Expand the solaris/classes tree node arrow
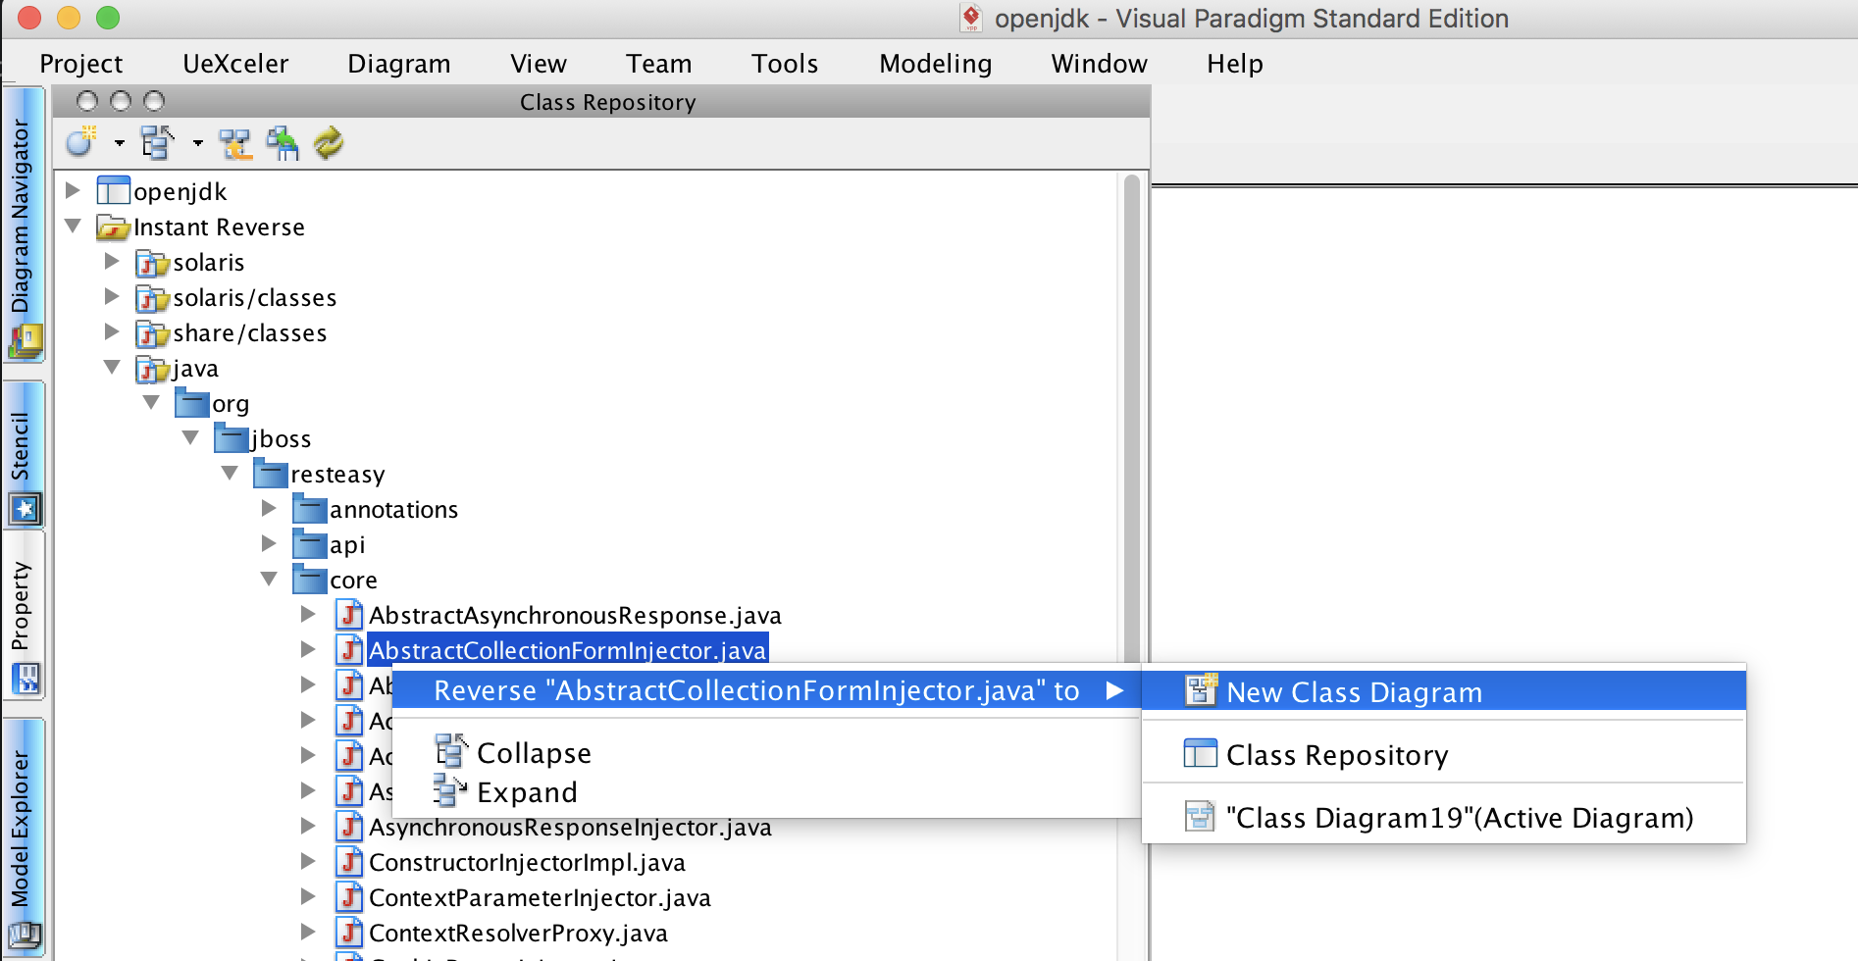The height and width of the screenshot is (961, 1858). [x=112, y=296]
